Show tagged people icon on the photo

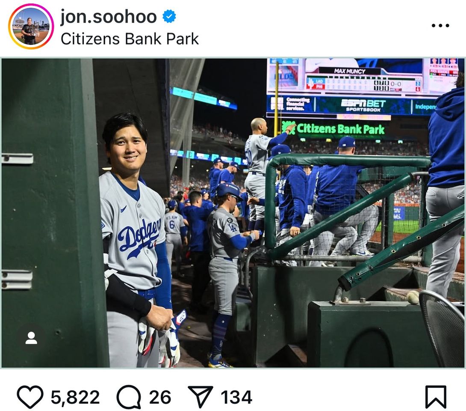click(31, 338)
